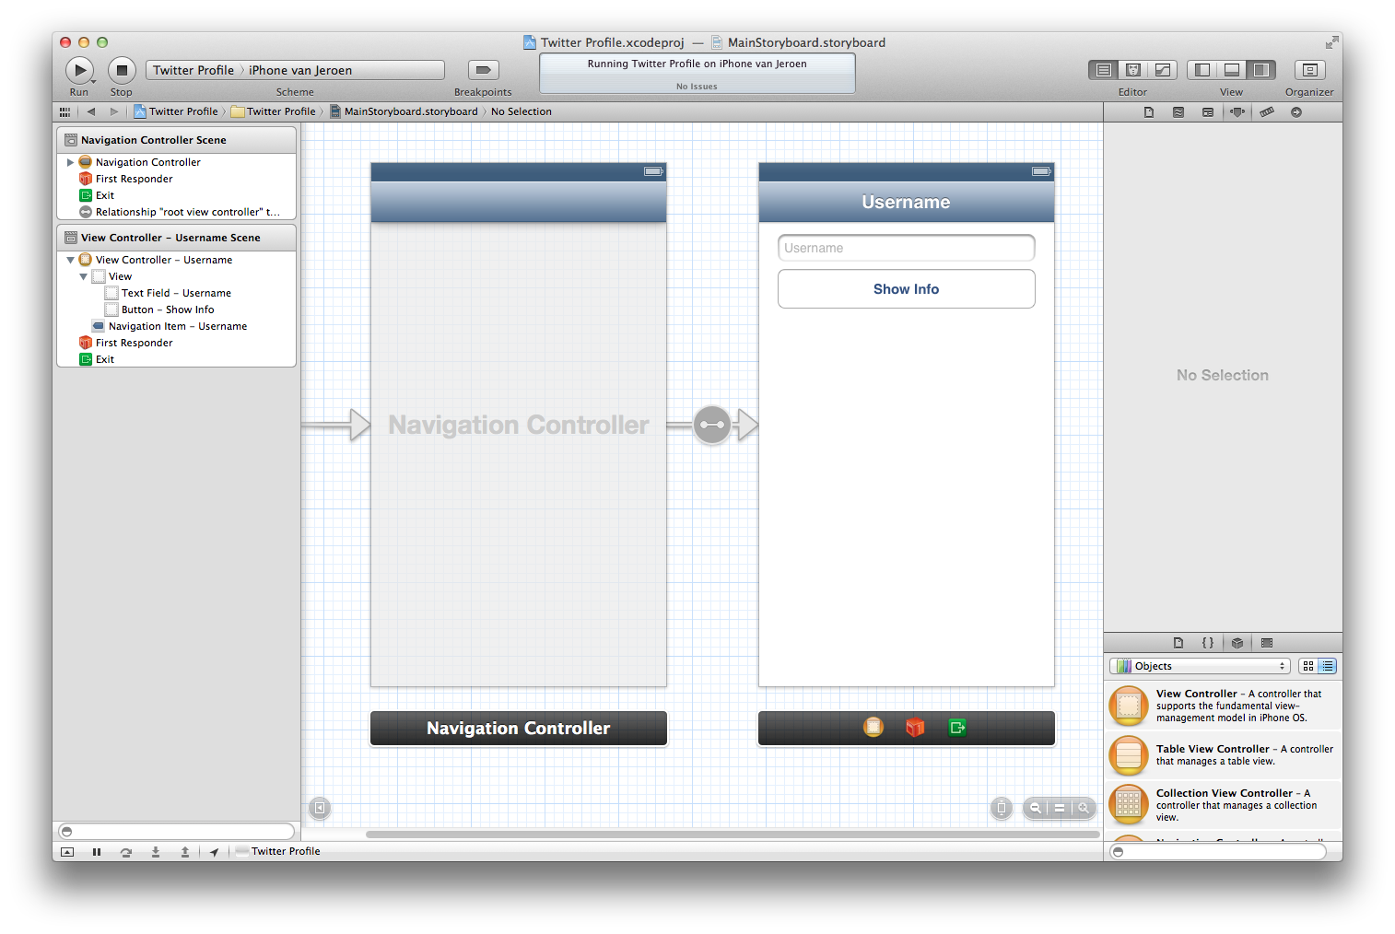Switch to the Version editor mode
Screen dimensions: 1395x934
1163,70
